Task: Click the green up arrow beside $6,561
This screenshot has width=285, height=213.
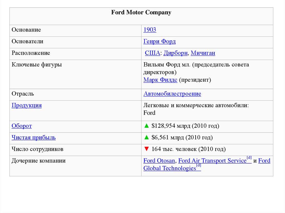Action: pos(146,137)
